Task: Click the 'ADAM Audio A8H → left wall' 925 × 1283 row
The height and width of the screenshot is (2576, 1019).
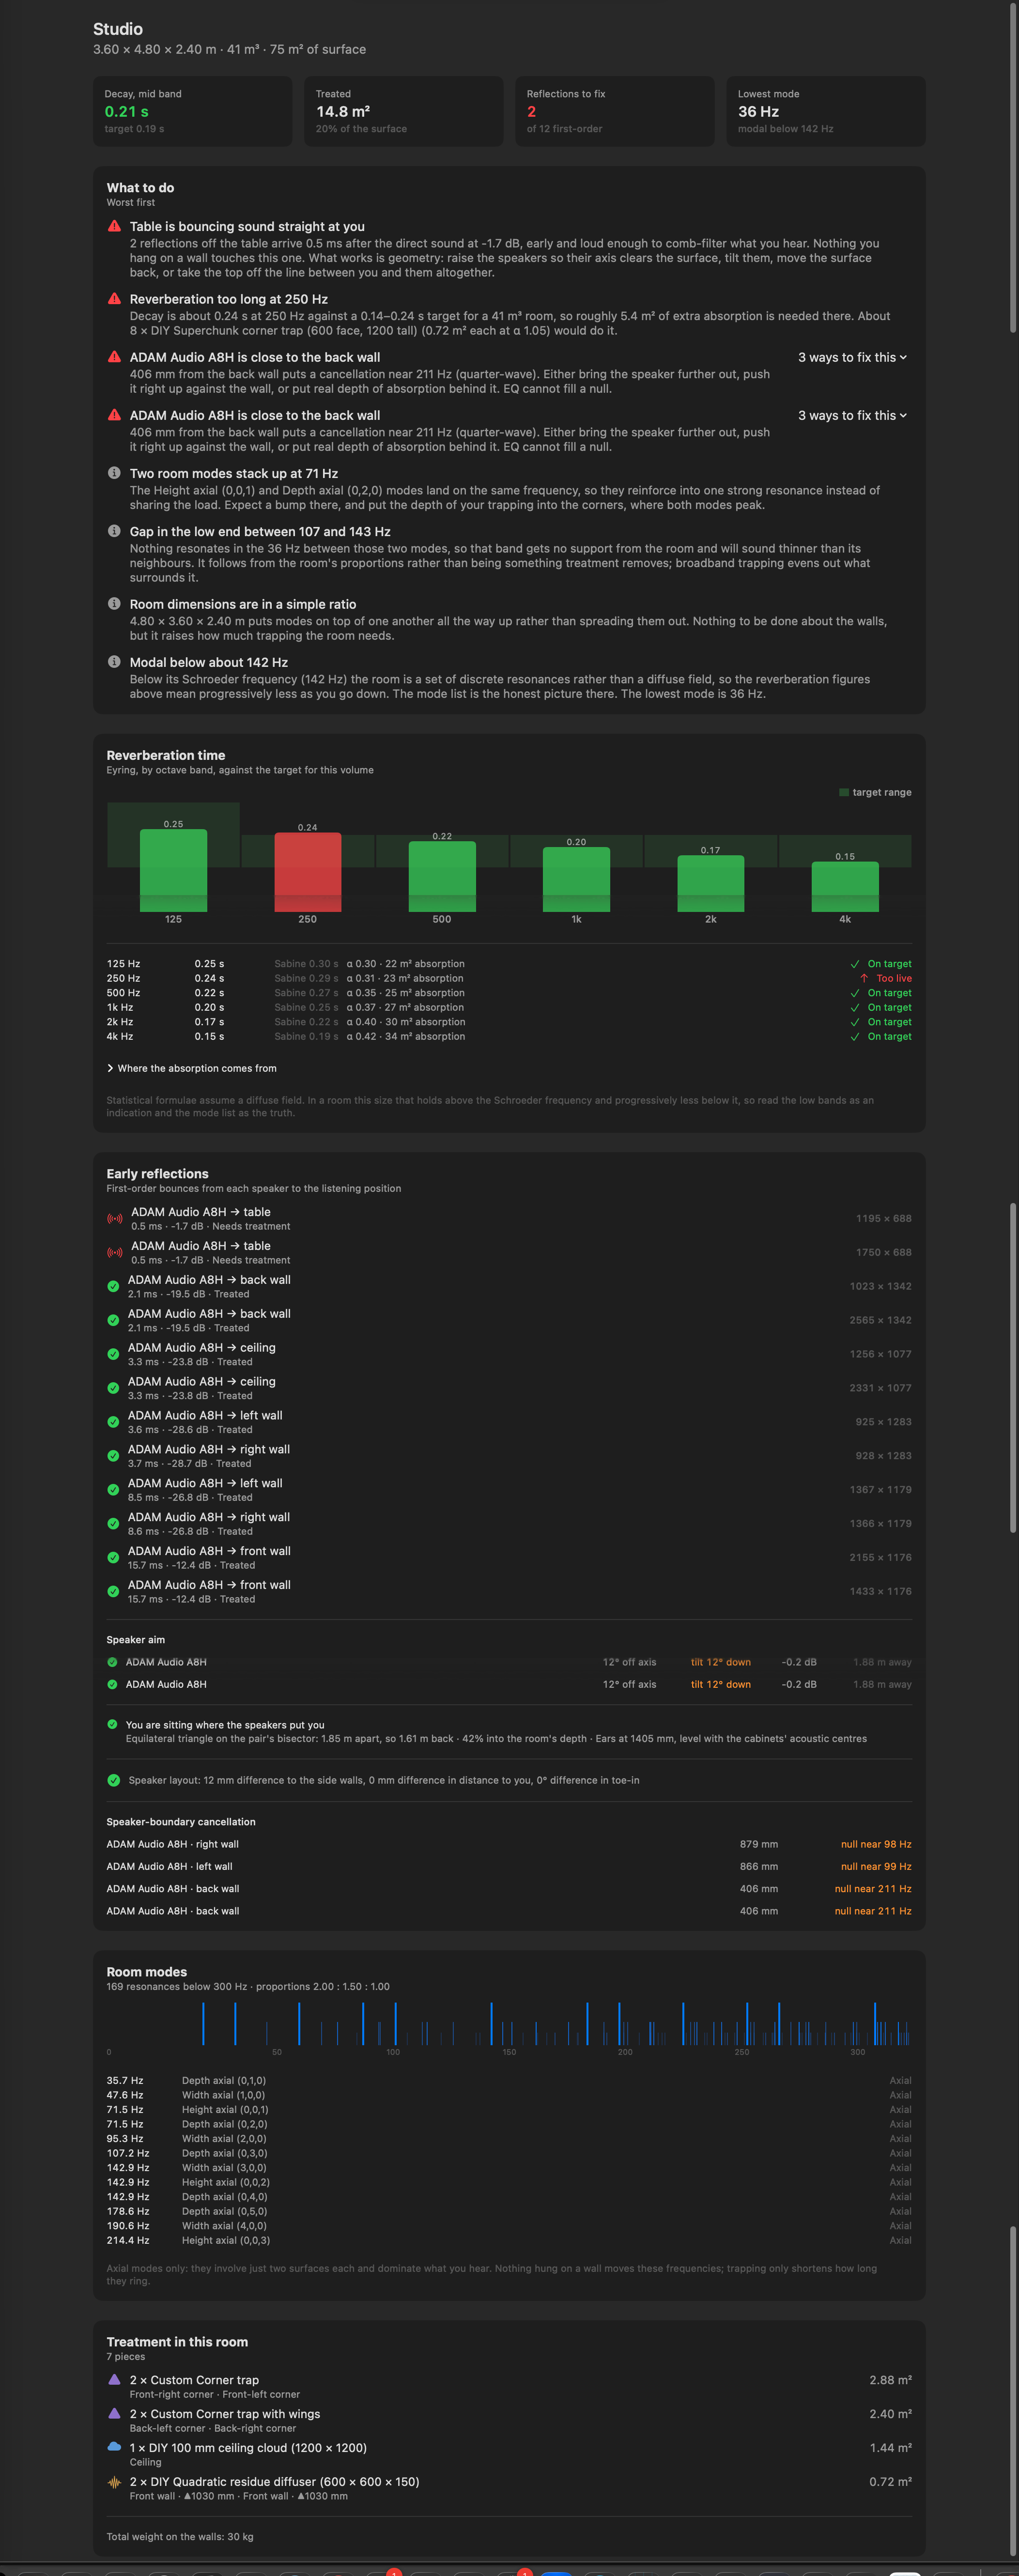Action: pos(509,1421)
